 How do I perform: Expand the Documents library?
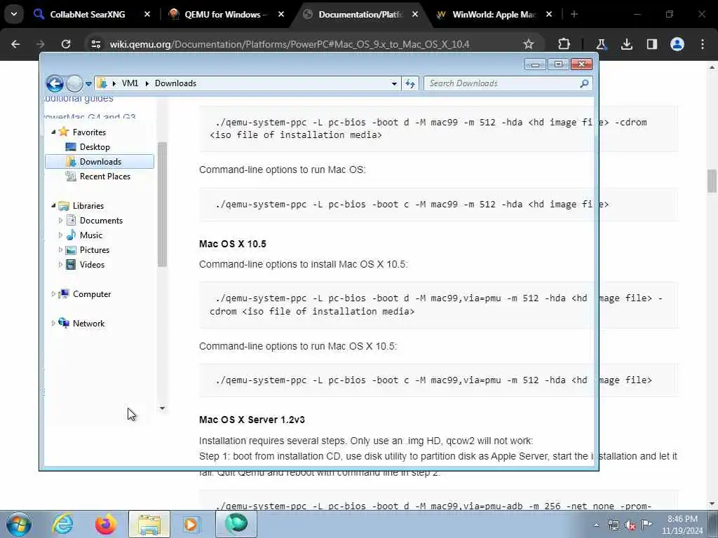[x=60, y=221]
